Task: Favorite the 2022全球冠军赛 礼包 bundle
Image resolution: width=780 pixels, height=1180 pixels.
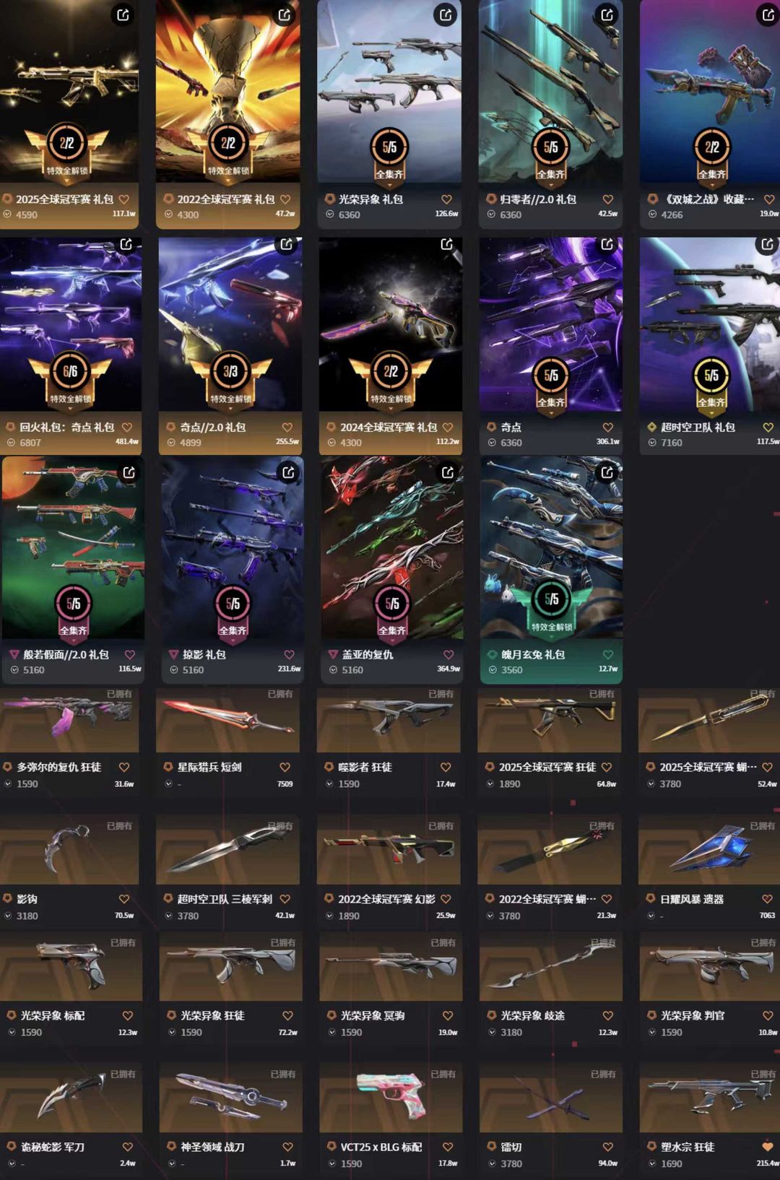Action: [285, 199]
